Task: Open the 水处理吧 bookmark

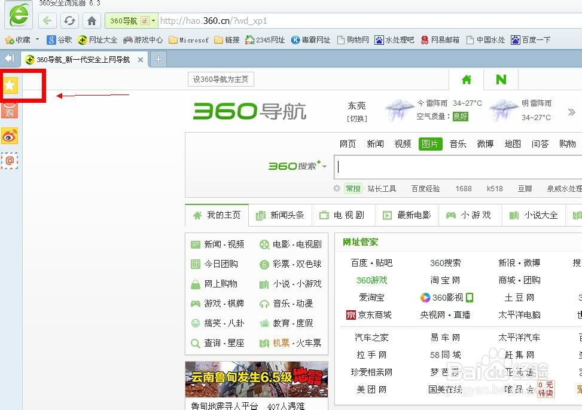Action: [394, 39]
